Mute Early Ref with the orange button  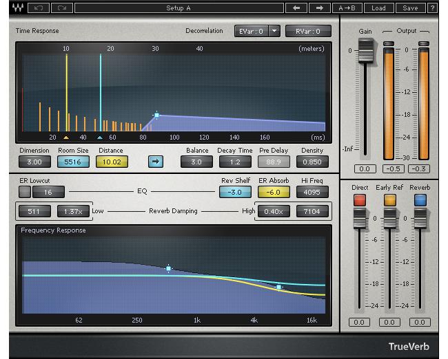389,200
